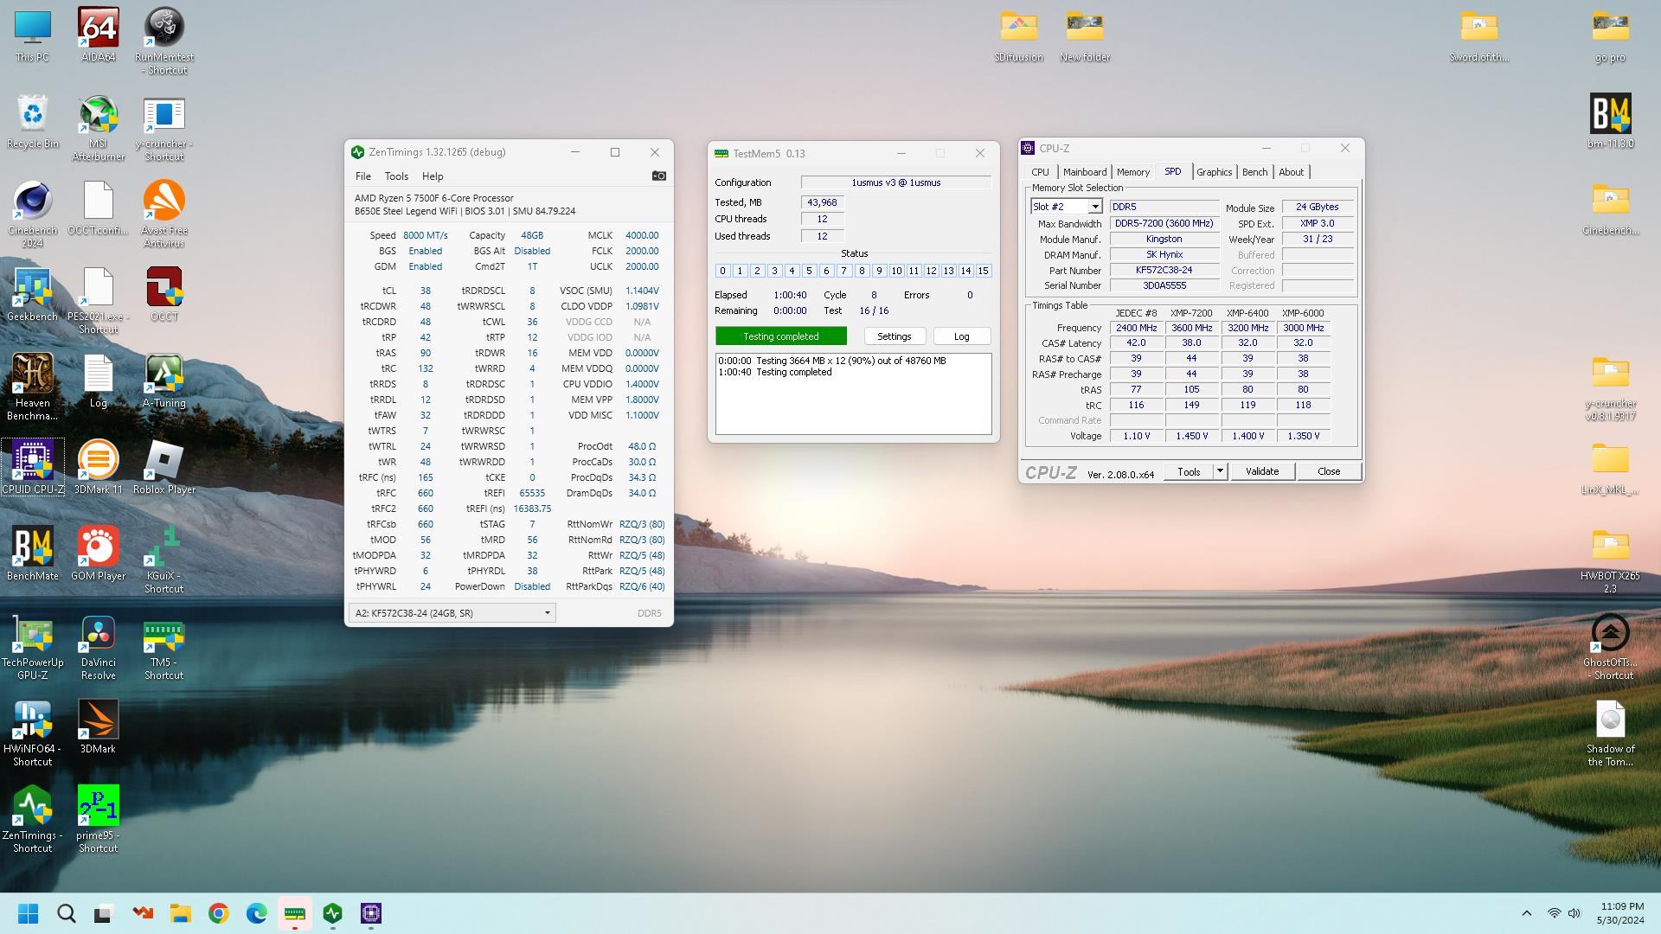
Task: Click the Close button in CPU-Z
Action: pos(1329,471)
